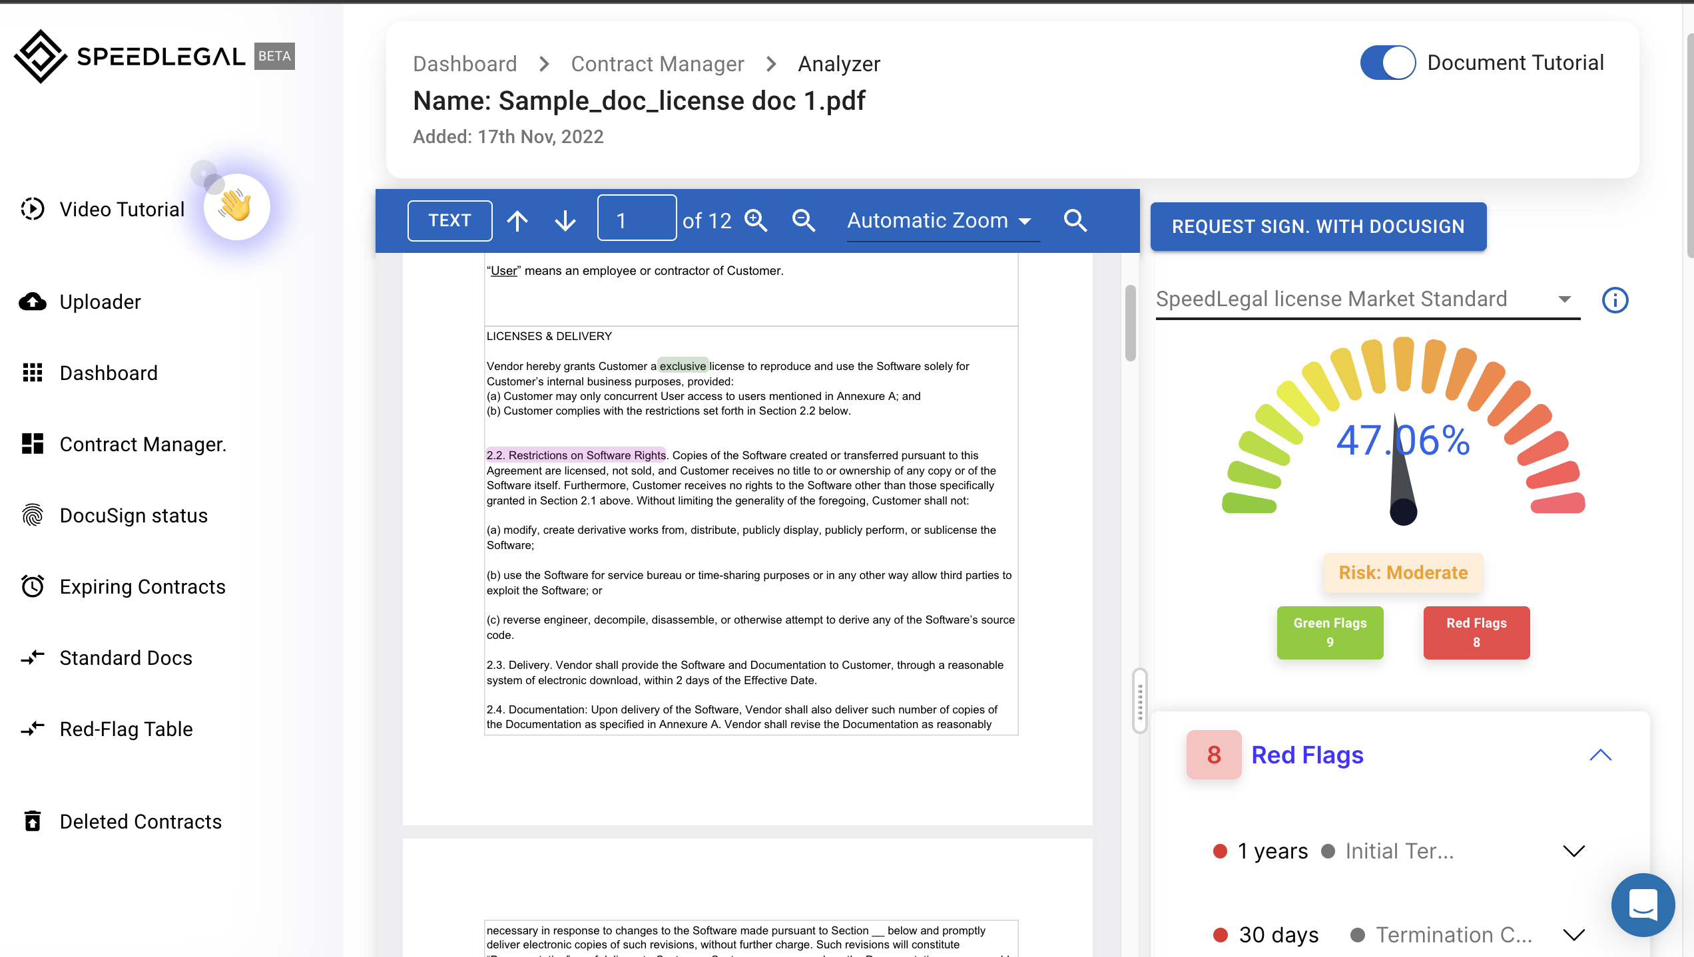Expand the 1 years Initial Term flag
Viewport: 1694px width, 957px height.
click(1573, 851)
